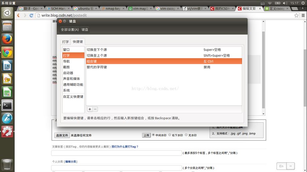Select 启动器 shortcut category
Viewport: 307px width, 172px height.
pos(73,73)
